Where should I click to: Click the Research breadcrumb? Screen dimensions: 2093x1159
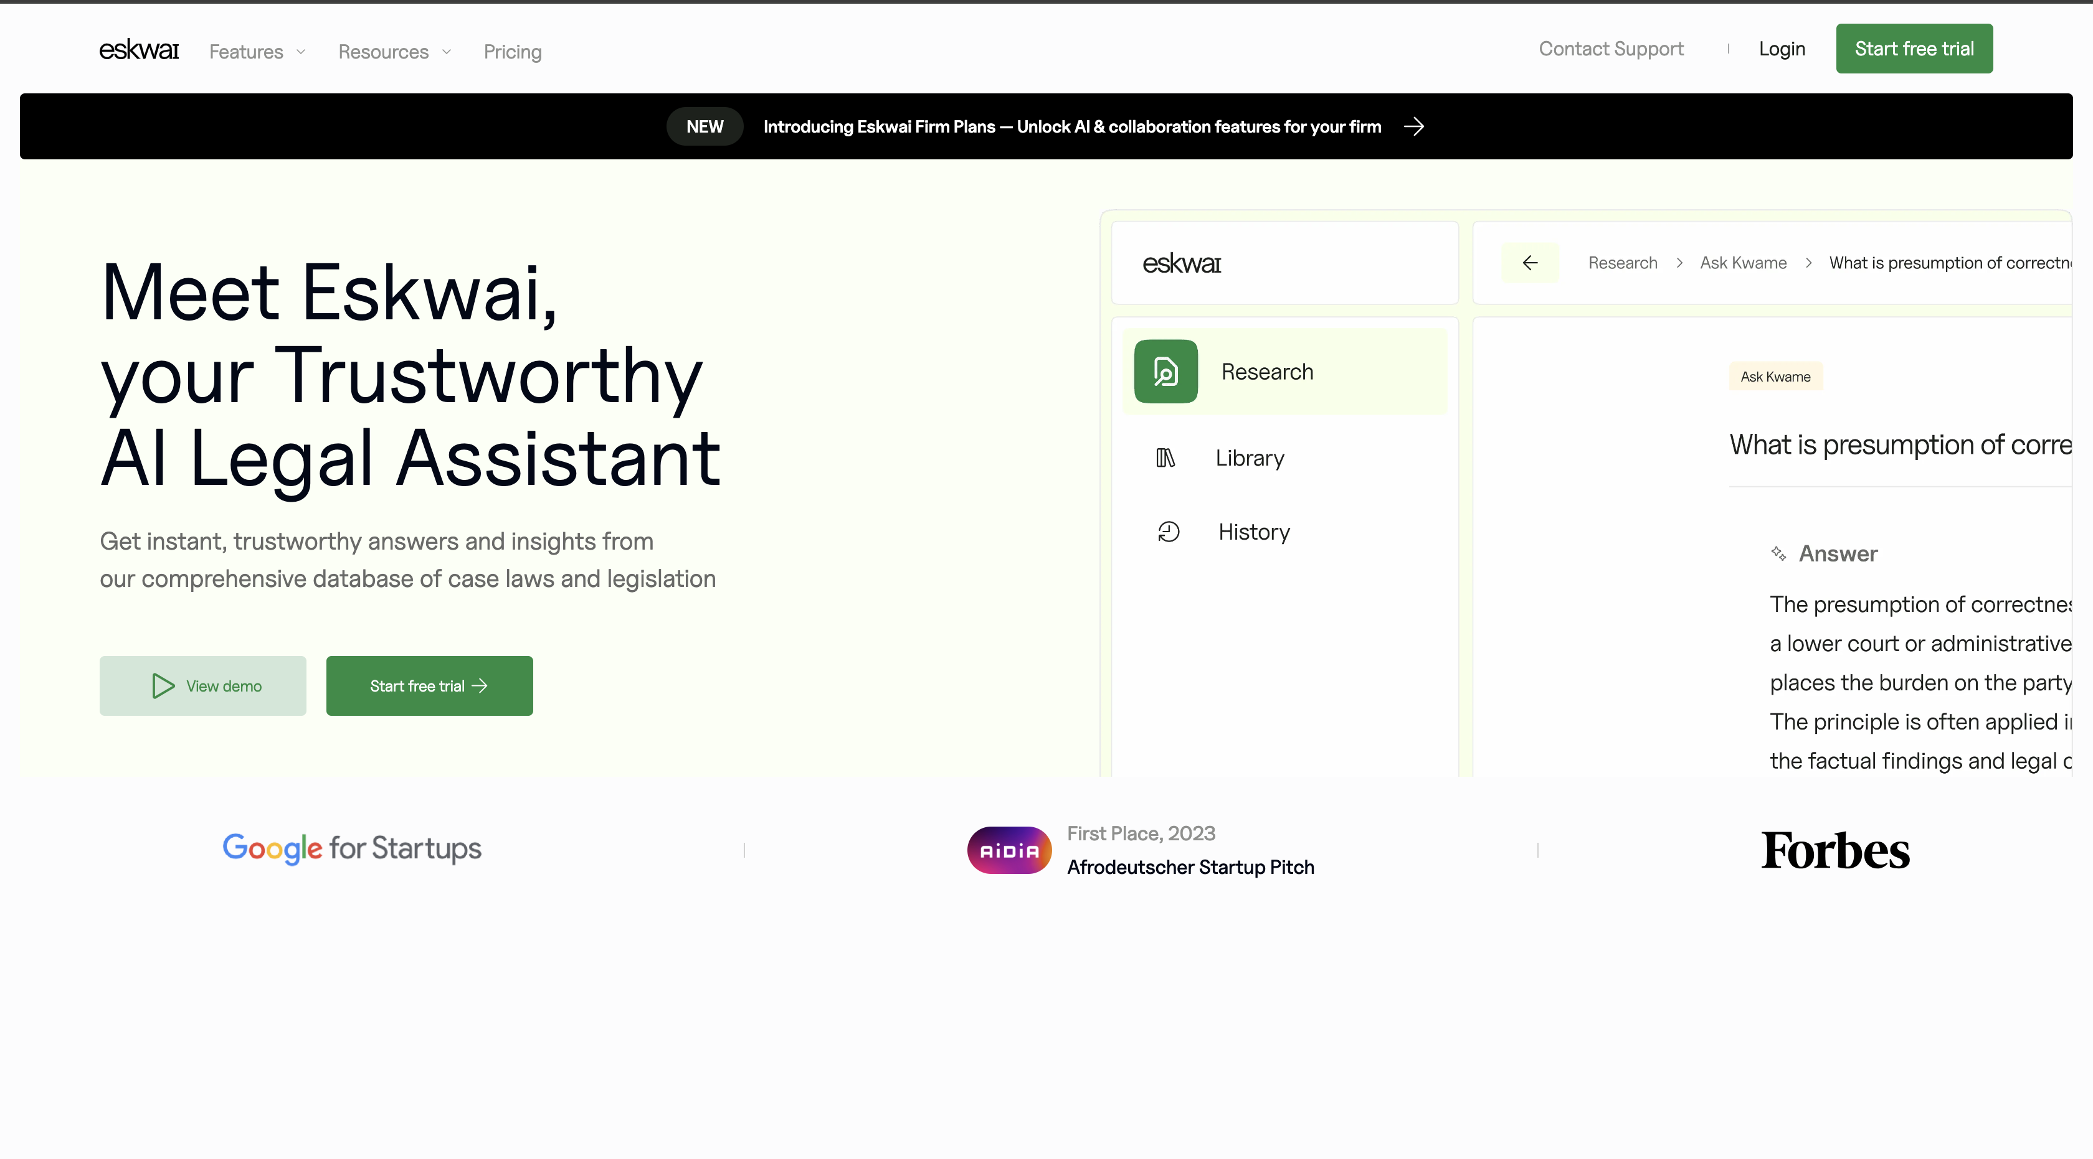click(1623, 263)
